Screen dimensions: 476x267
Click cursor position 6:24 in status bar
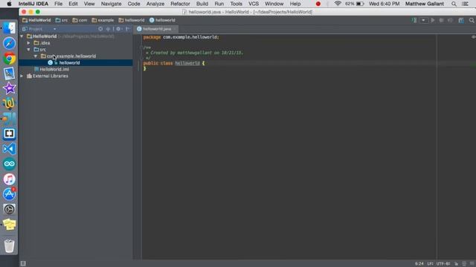419,264
